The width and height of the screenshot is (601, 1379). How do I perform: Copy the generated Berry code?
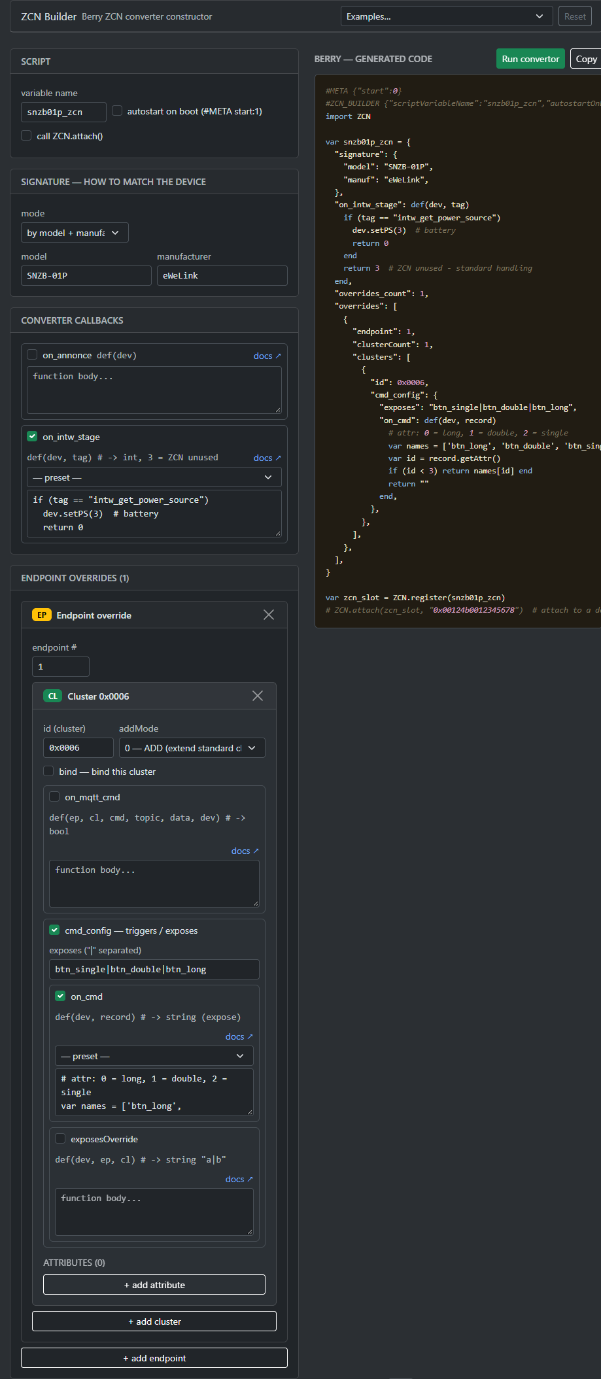pyautogui.click(x=586, y=59)
